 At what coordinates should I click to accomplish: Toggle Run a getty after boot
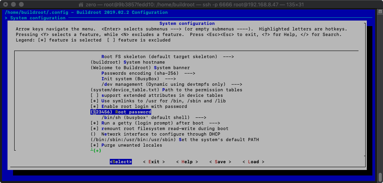tap(155, 123)
